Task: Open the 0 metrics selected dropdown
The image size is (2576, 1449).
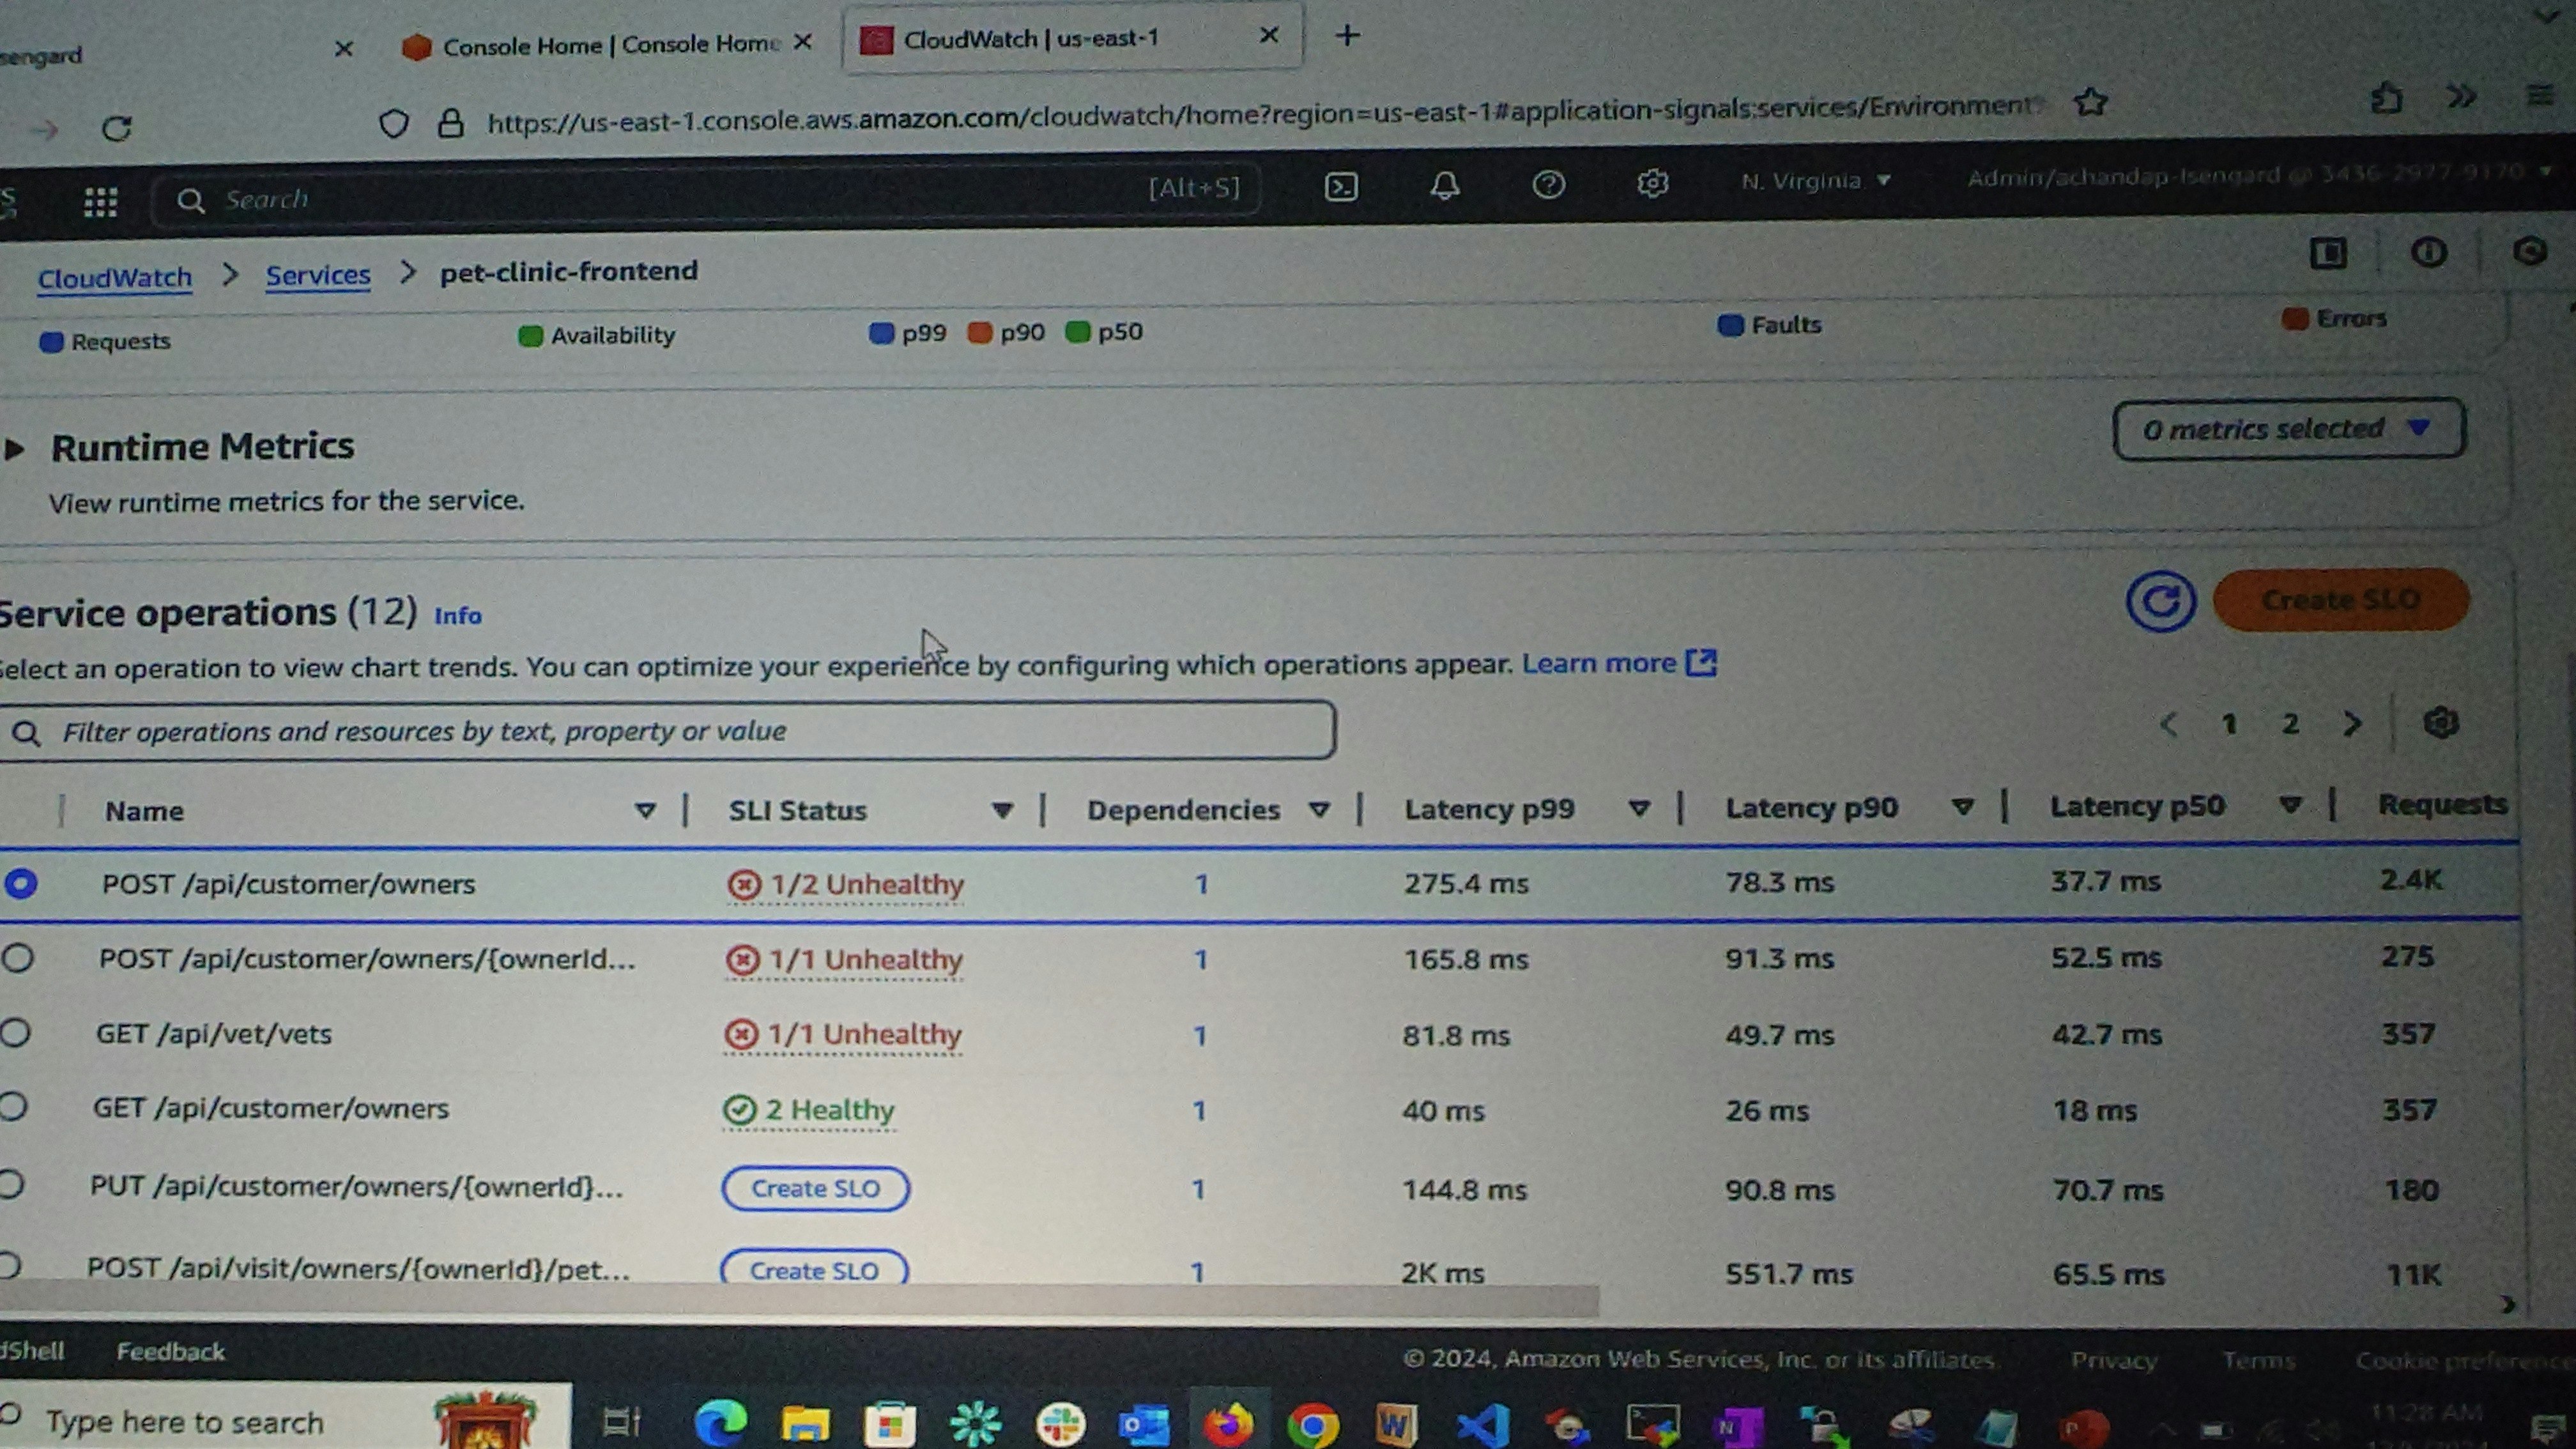Action: 2288,430
